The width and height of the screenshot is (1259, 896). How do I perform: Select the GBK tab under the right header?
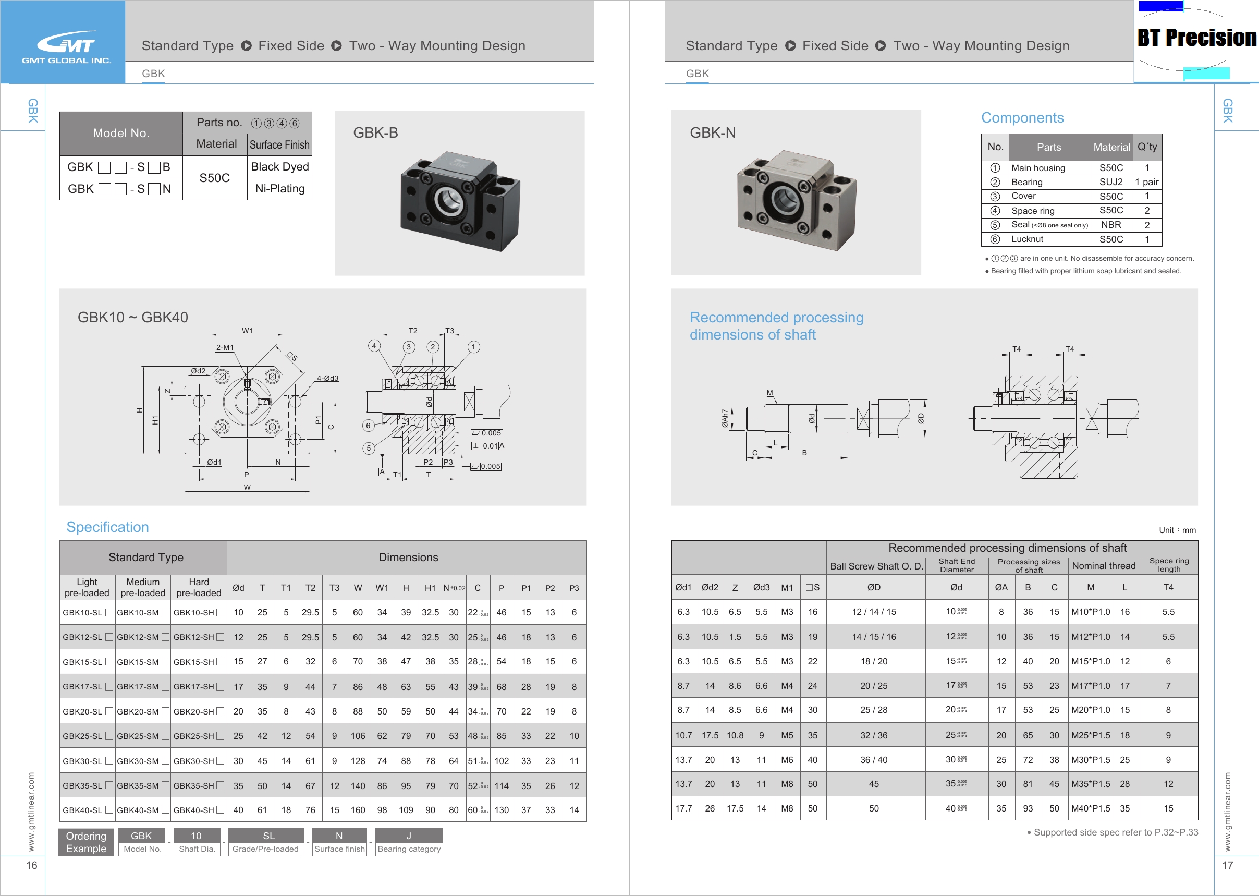point(697,74)
